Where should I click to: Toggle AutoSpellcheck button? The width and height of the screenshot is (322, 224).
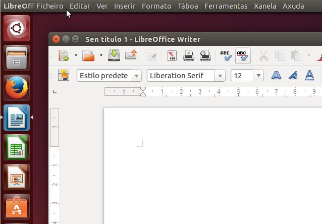[243, 56]
